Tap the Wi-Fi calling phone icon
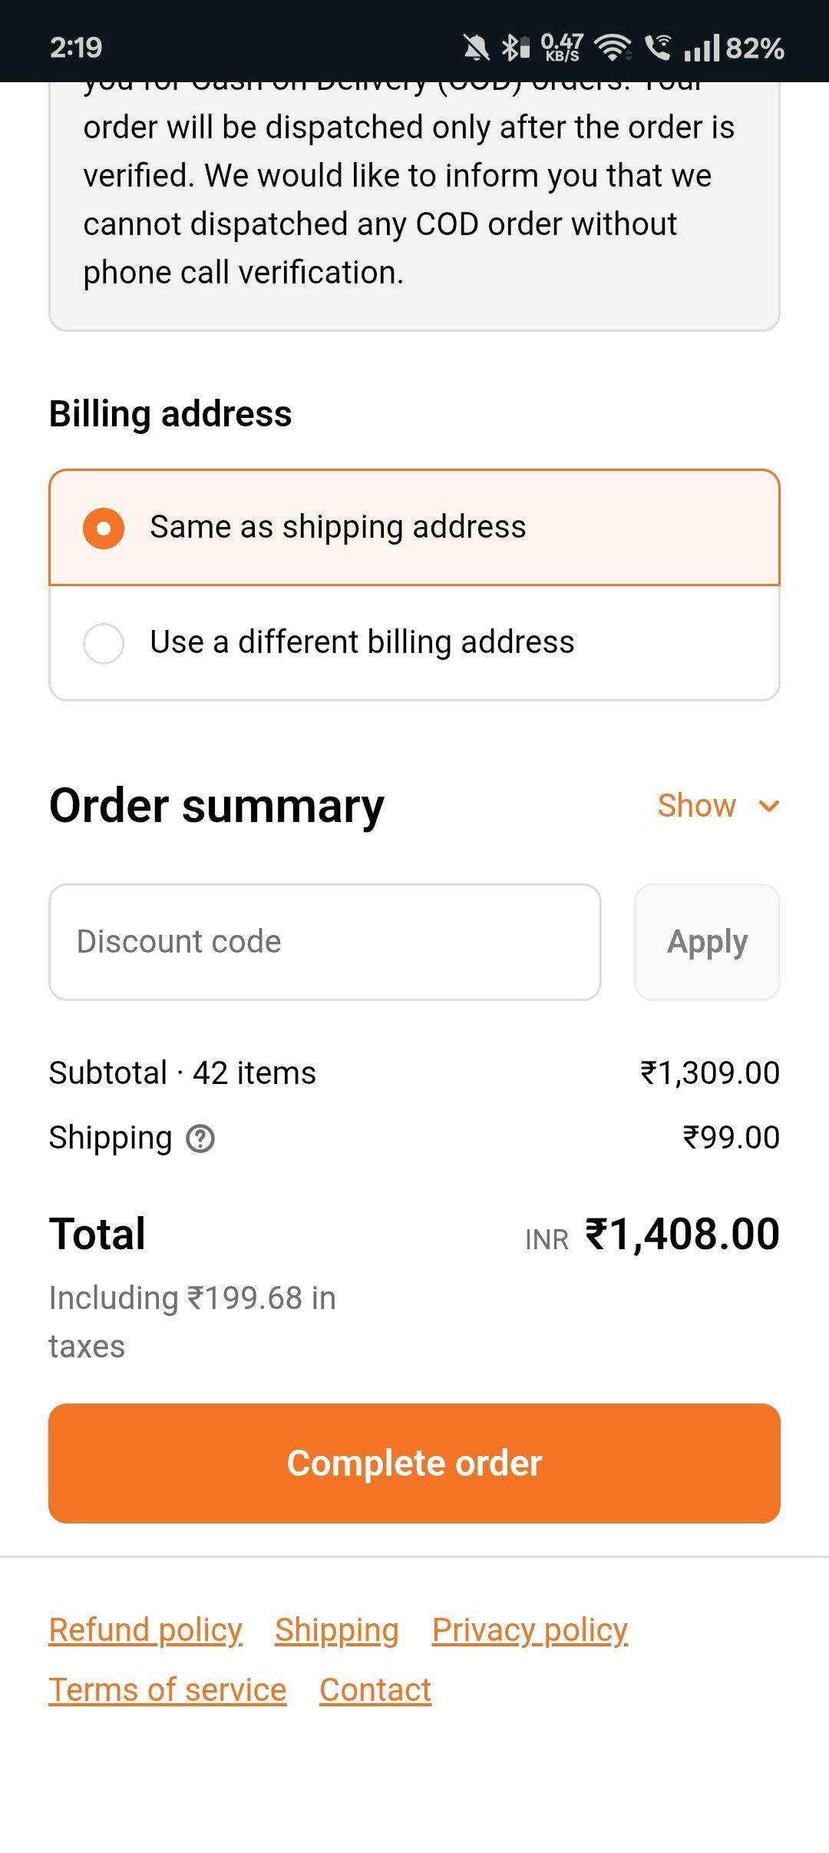 click(657, 48)
